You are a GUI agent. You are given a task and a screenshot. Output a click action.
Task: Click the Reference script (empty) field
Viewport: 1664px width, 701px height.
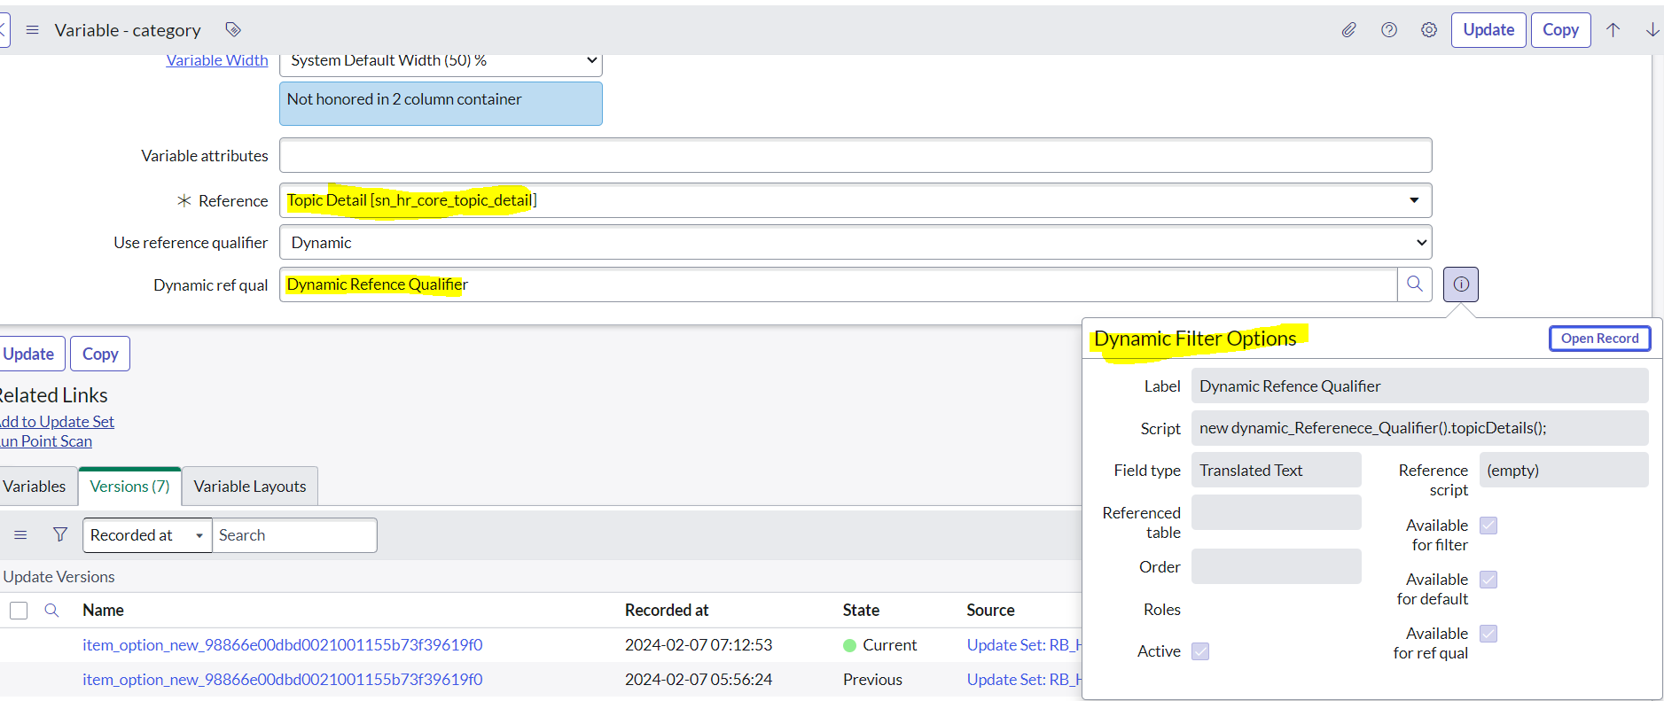pos(1563,471)
